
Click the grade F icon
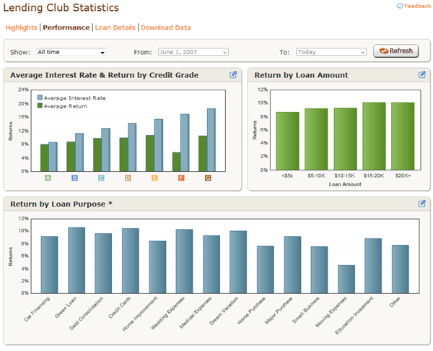pos(181,178)
